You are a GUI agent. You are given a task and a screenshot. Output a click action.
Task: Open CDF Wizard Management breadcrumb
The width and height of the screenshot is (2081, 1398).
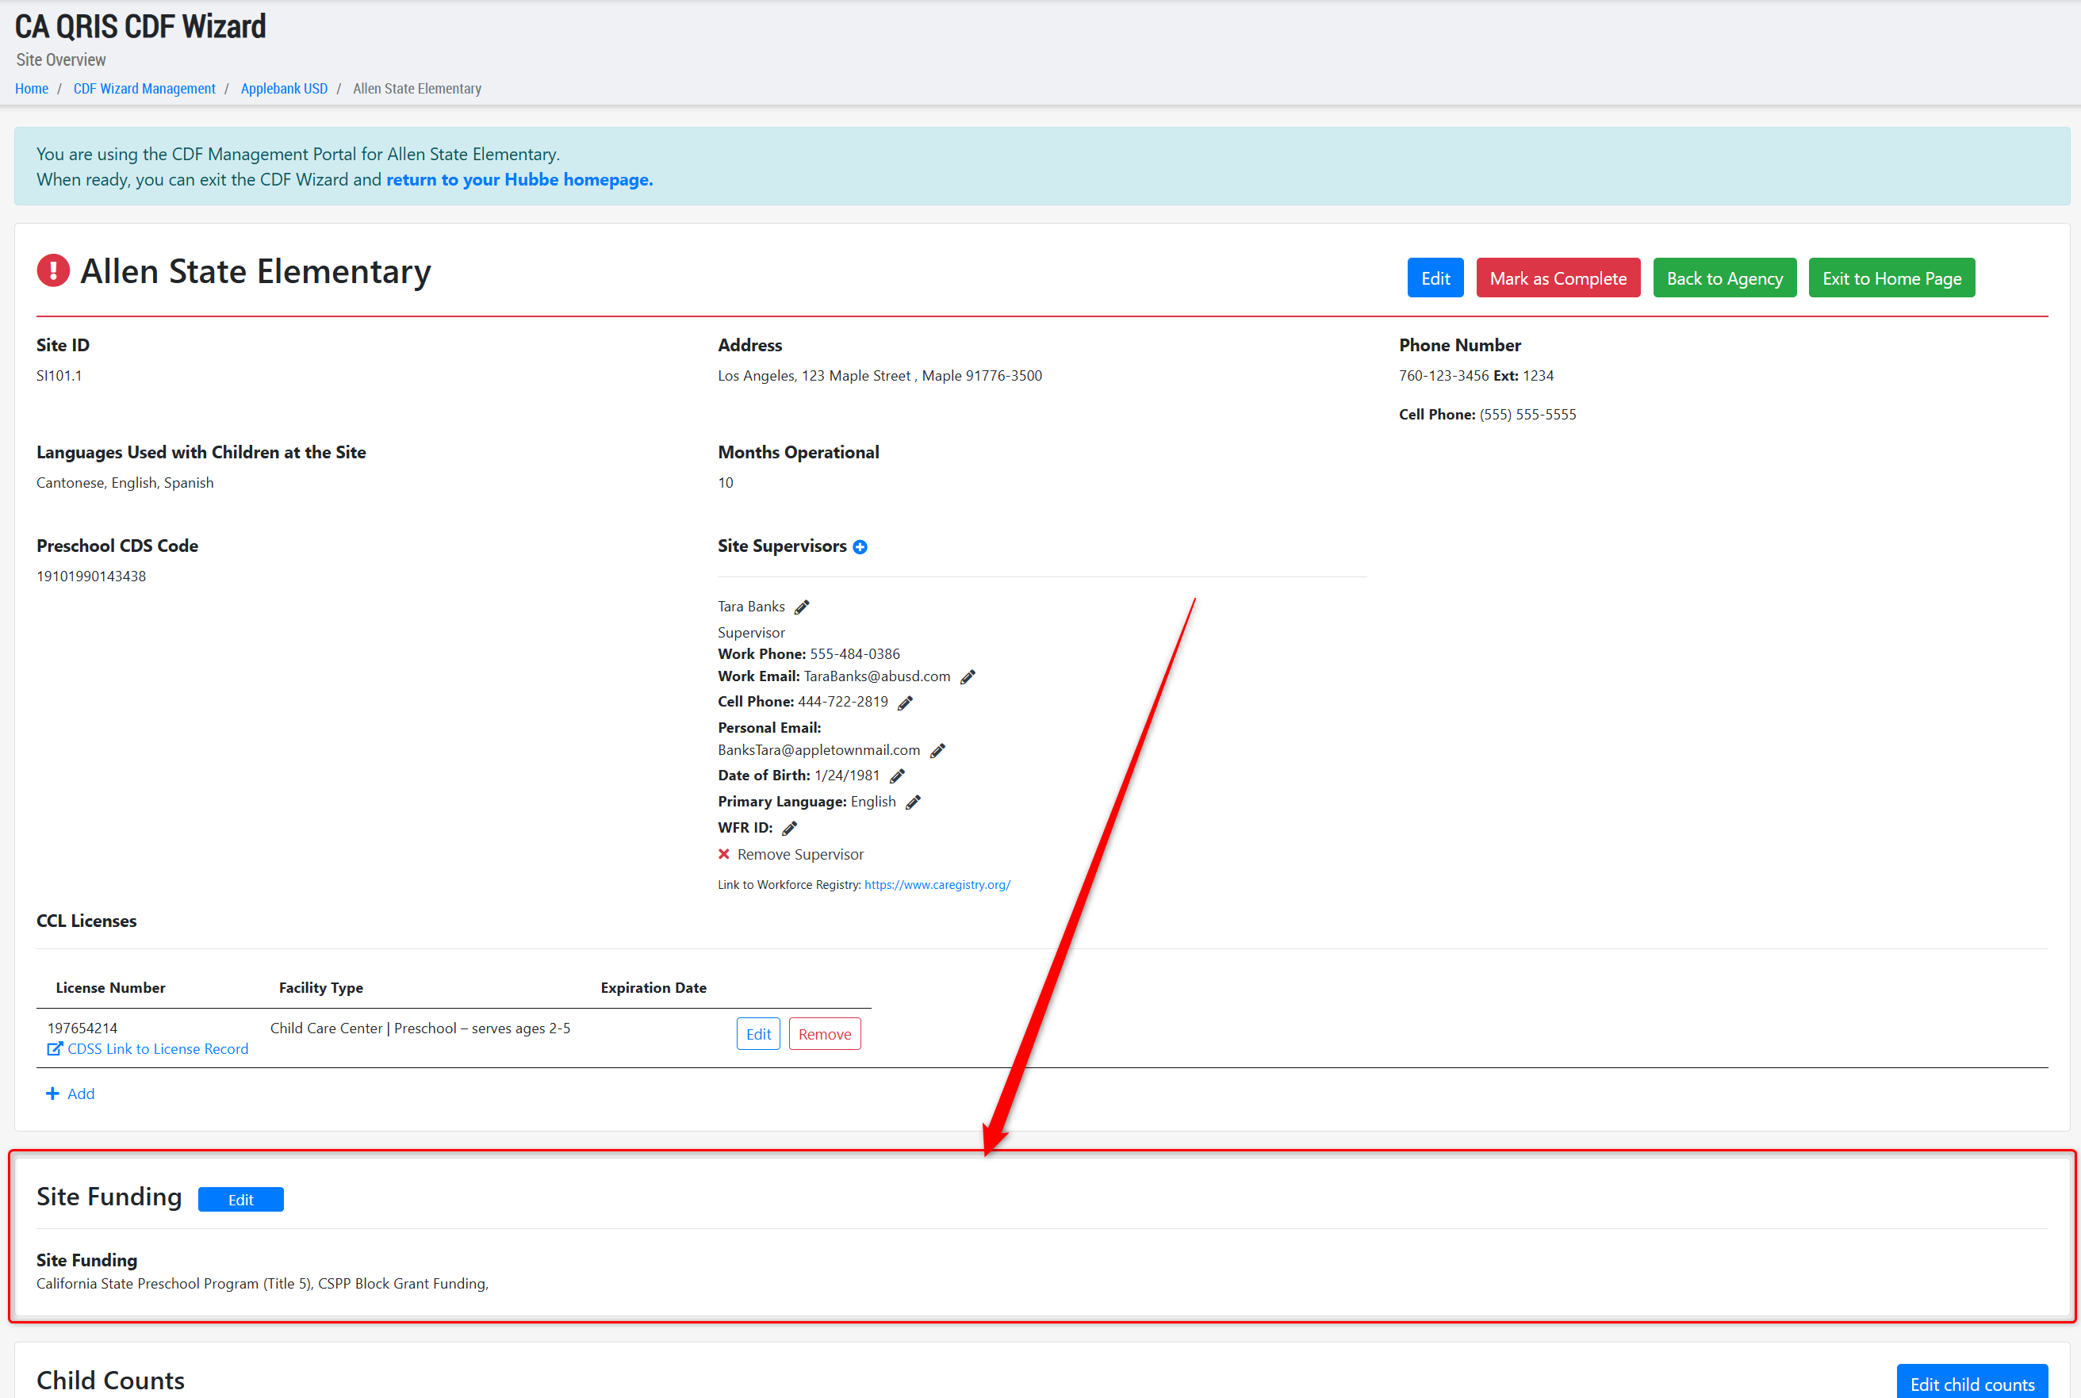(144, 88)
